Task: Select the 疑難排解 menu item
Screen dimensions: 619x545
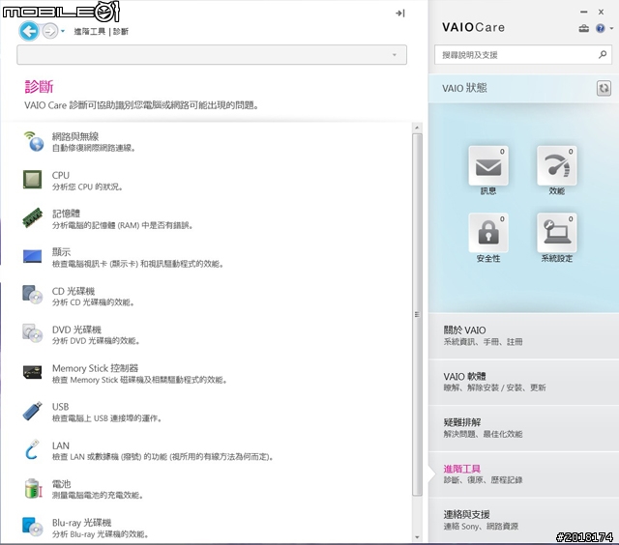Action: pos(523,428)
